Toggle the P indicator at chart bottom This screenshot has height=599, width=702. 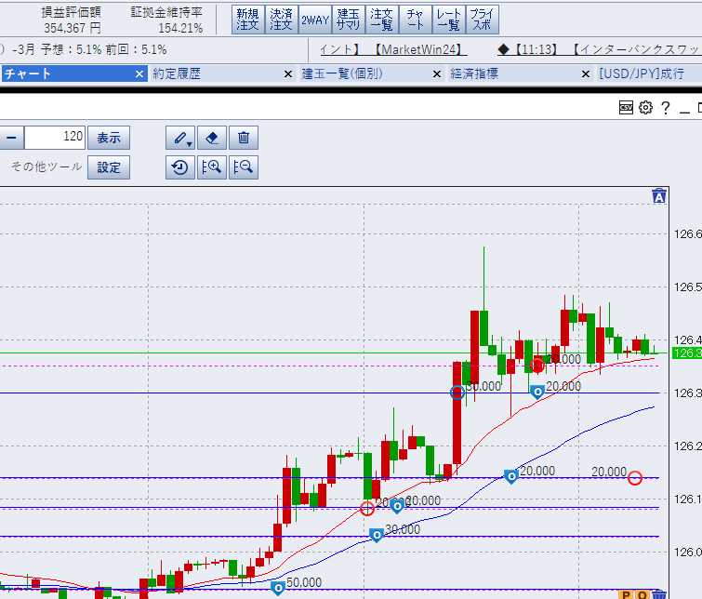(627, 594)
